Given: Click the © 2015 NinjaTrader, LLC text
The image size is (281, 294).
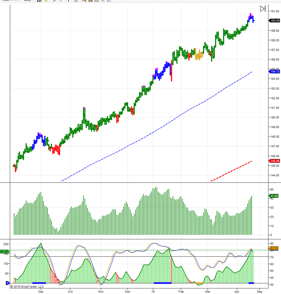Looking at the screenshot, I should [27, 287].
